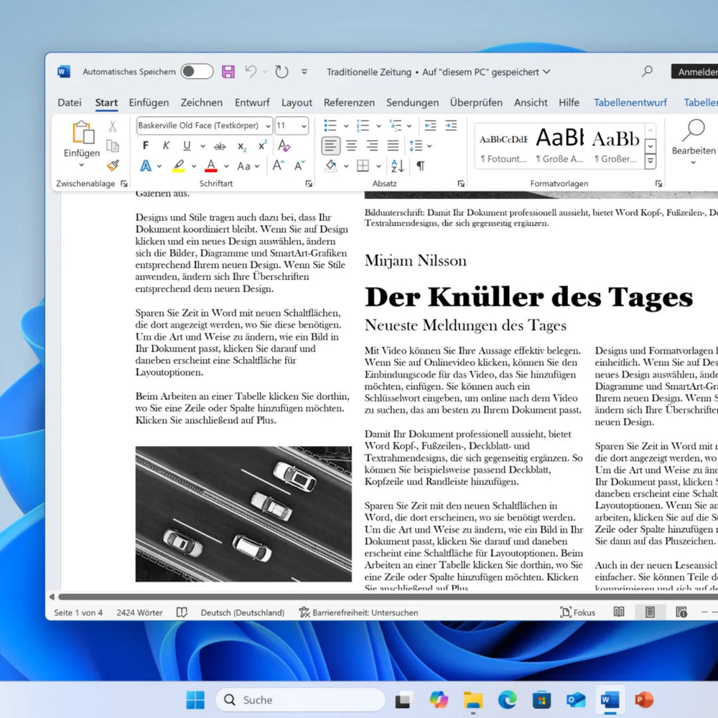
Task: Switch to the Einfügen ribbon tab
Action: pyautogui.click(x=149, y=102)
